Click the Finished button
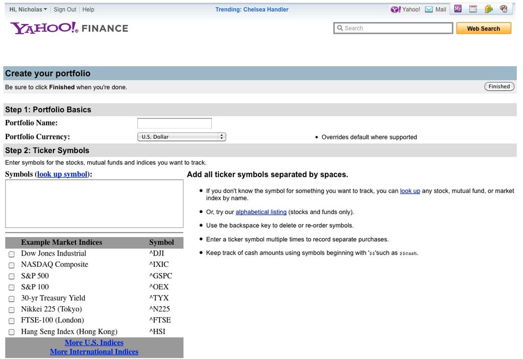 (x=499, y=87)
